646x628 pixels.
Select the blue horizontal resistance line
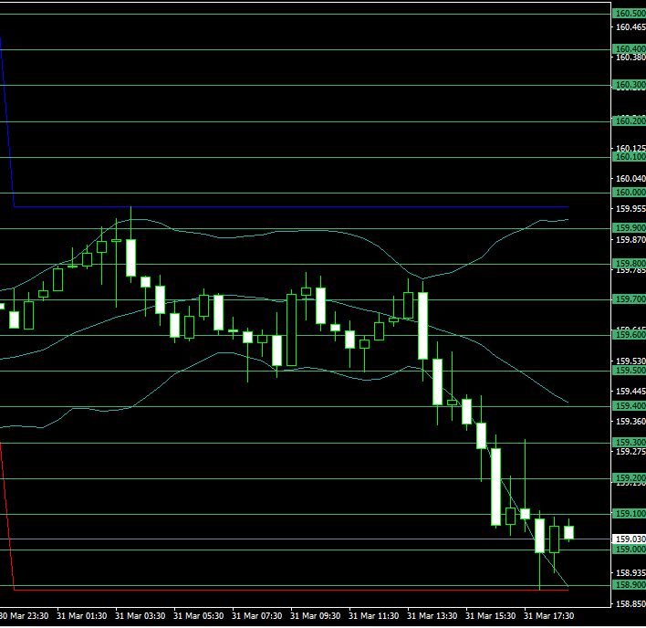pyautogui.click(x=274, y=206)
